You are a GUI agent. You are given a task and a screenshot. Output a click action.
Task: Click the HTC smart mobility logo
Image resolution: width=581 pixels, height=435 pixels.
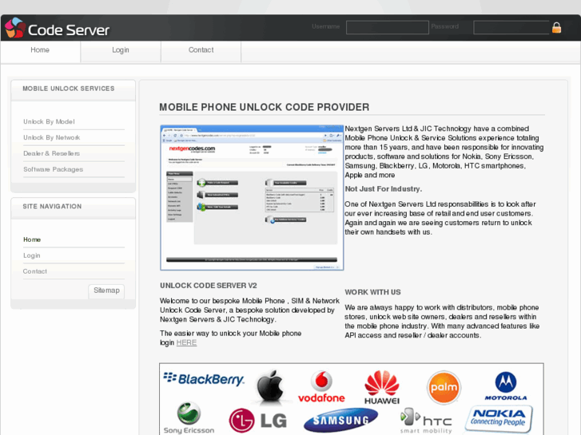coord(426,421)
